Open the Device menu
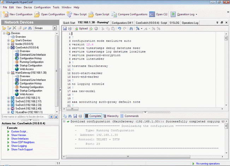This screenshot has height=166, width=230. [28, 7]
